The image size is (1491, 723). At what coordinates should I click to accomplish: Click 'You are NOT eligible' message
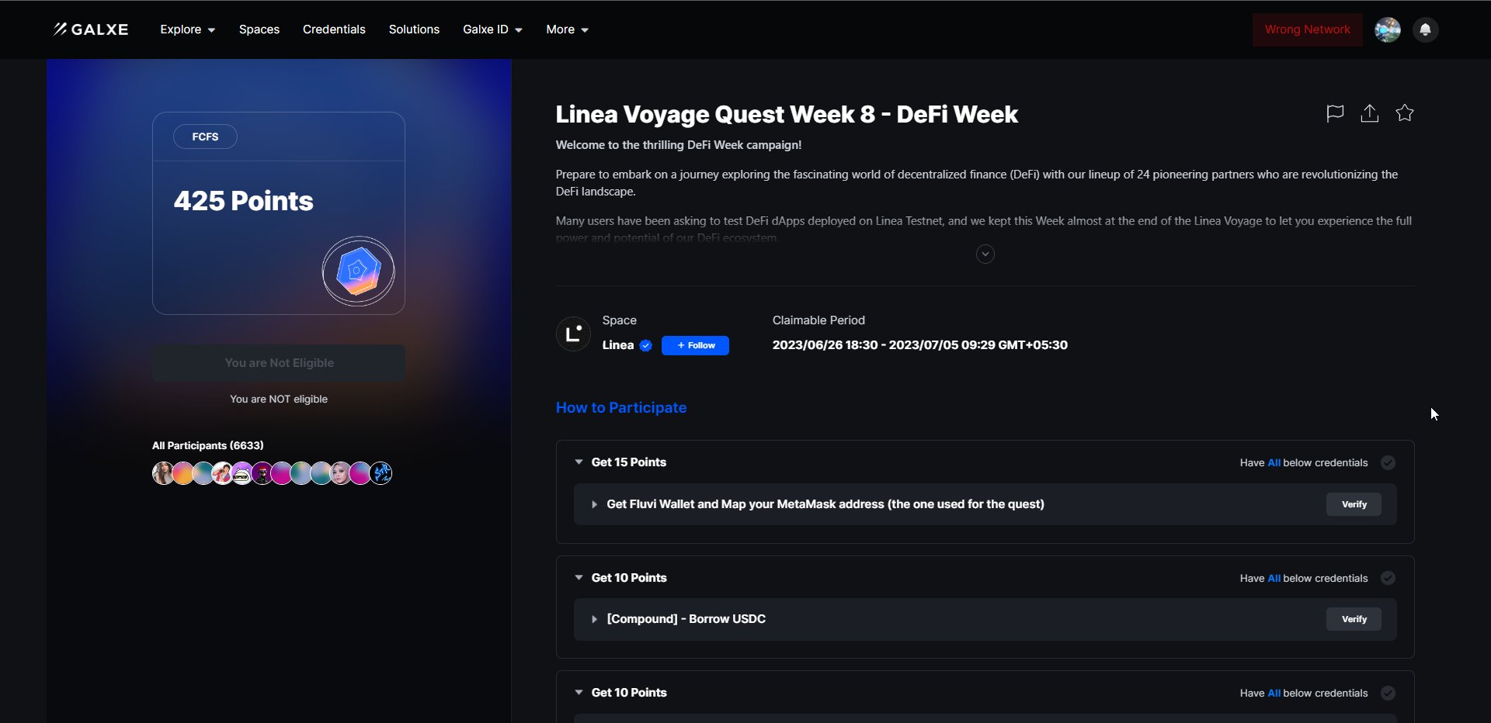[x=279, y=399]
